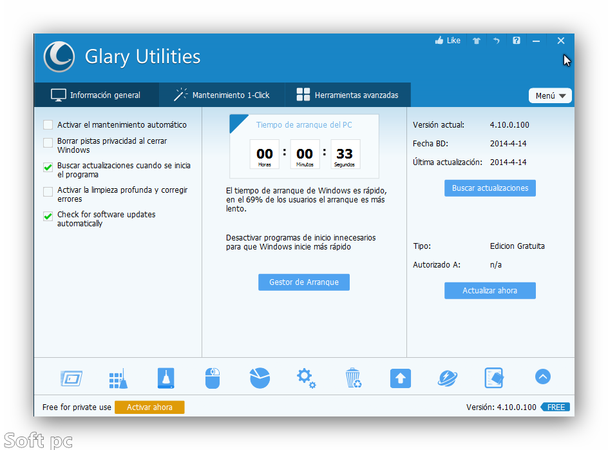Viewport: 608px width, 450px height.
Task: Open the Process Manager gears icon
Action: tap(307, 378)
